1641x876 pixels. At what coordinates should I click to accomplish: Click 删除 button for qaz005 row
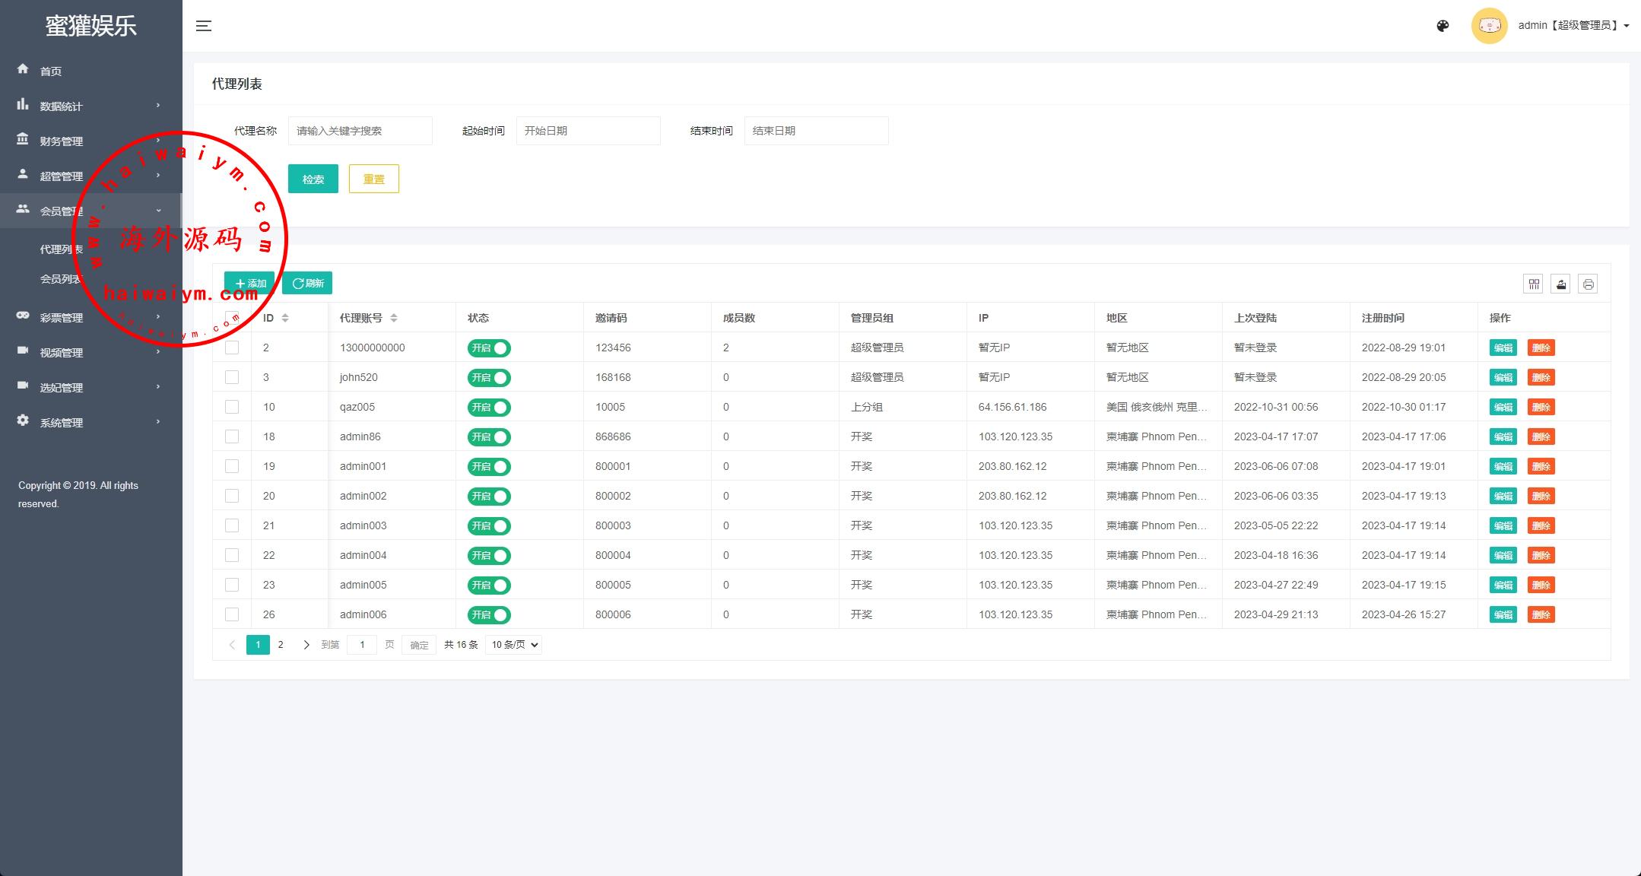click(x=1541, y=408)
